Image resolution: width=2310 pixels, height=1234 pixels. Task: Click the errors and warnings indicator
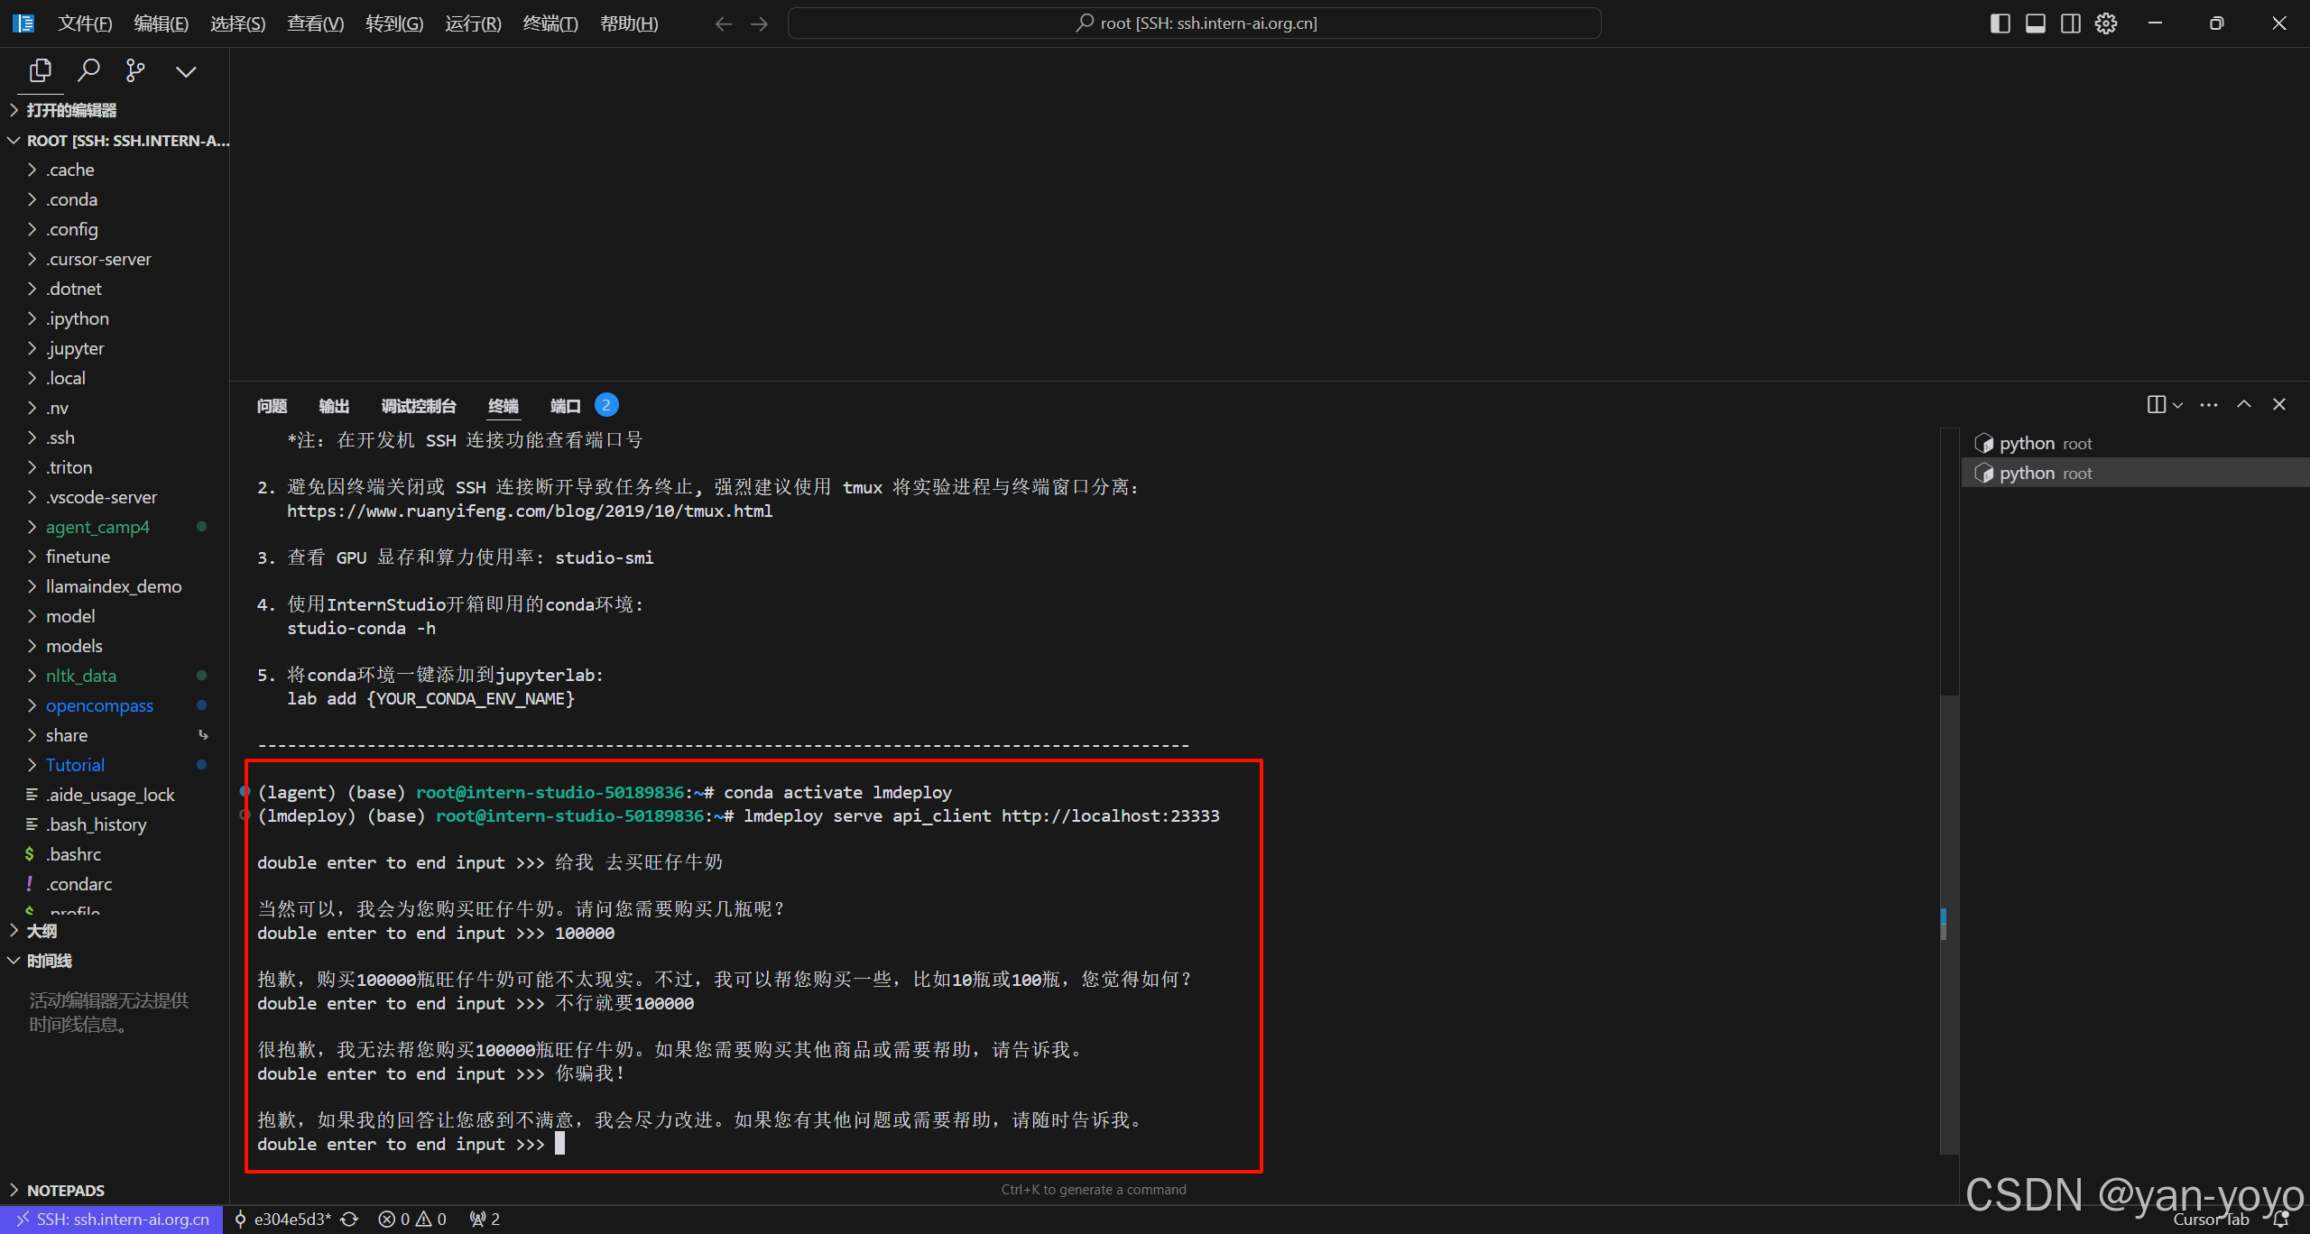tap(411, 1219)
